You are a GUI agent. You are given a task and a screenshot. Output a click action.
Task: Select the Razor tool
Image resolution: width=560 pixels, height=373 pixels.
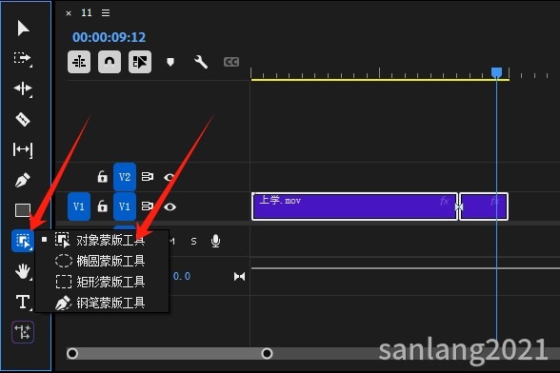coord(23,119)
